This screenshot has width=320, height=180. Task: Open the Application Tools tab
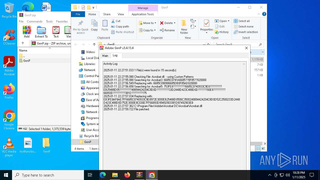pos(143,14)
